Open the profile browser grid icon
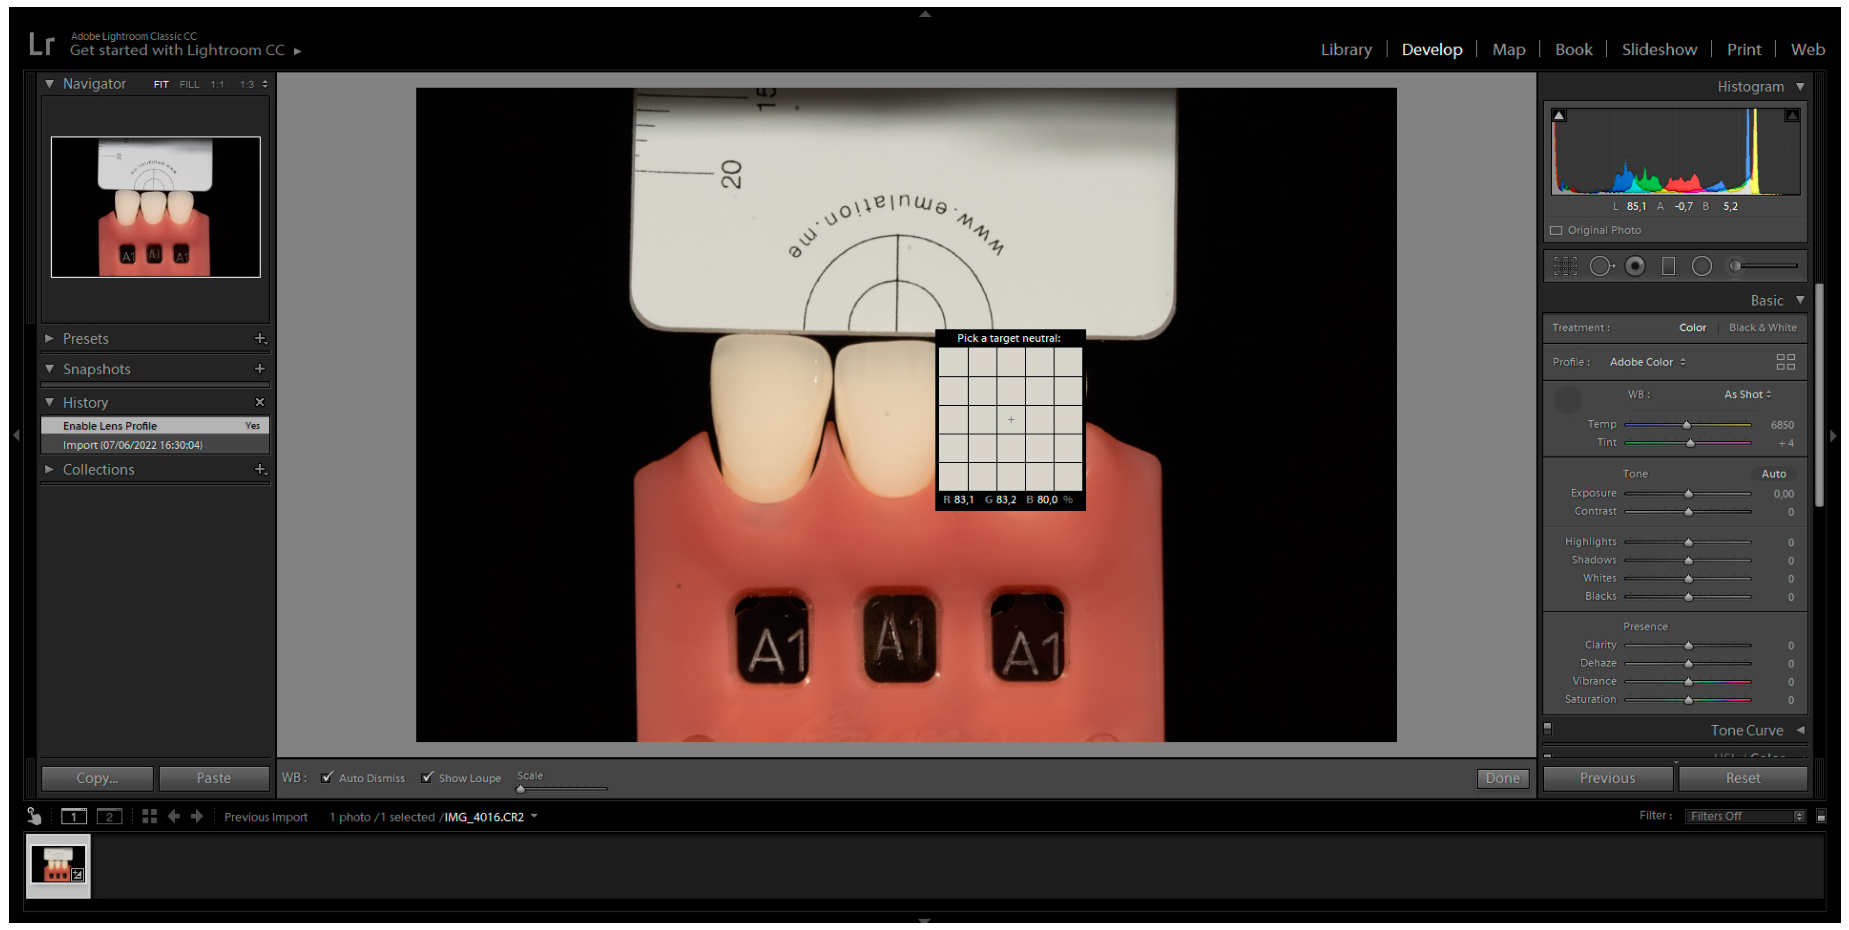The height and width of the screenshot is (930, 1849). point(1784,362)
